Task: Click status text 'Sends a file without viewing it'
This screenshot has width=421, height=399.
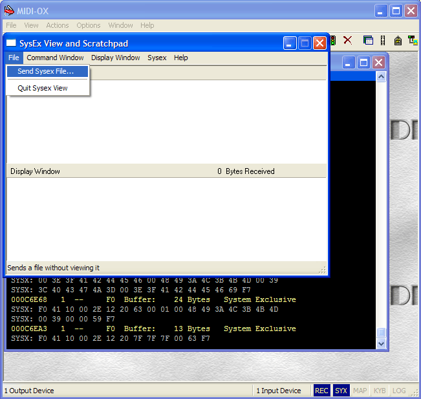Action: click(x=53, y=268)
